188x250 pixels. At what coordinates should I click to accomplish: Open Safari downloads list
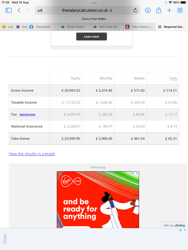click(148, 10)
